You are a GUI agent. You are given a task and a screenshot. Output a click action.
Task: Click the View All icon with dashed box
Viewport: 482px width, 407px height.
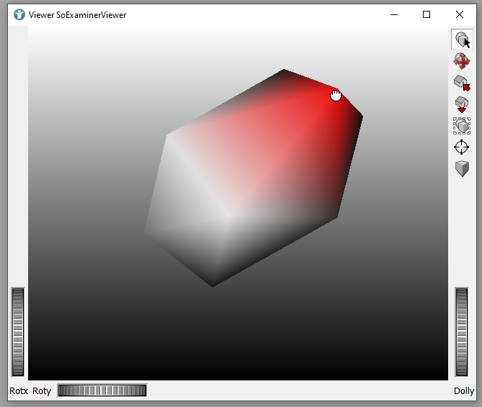click(462, 126)
